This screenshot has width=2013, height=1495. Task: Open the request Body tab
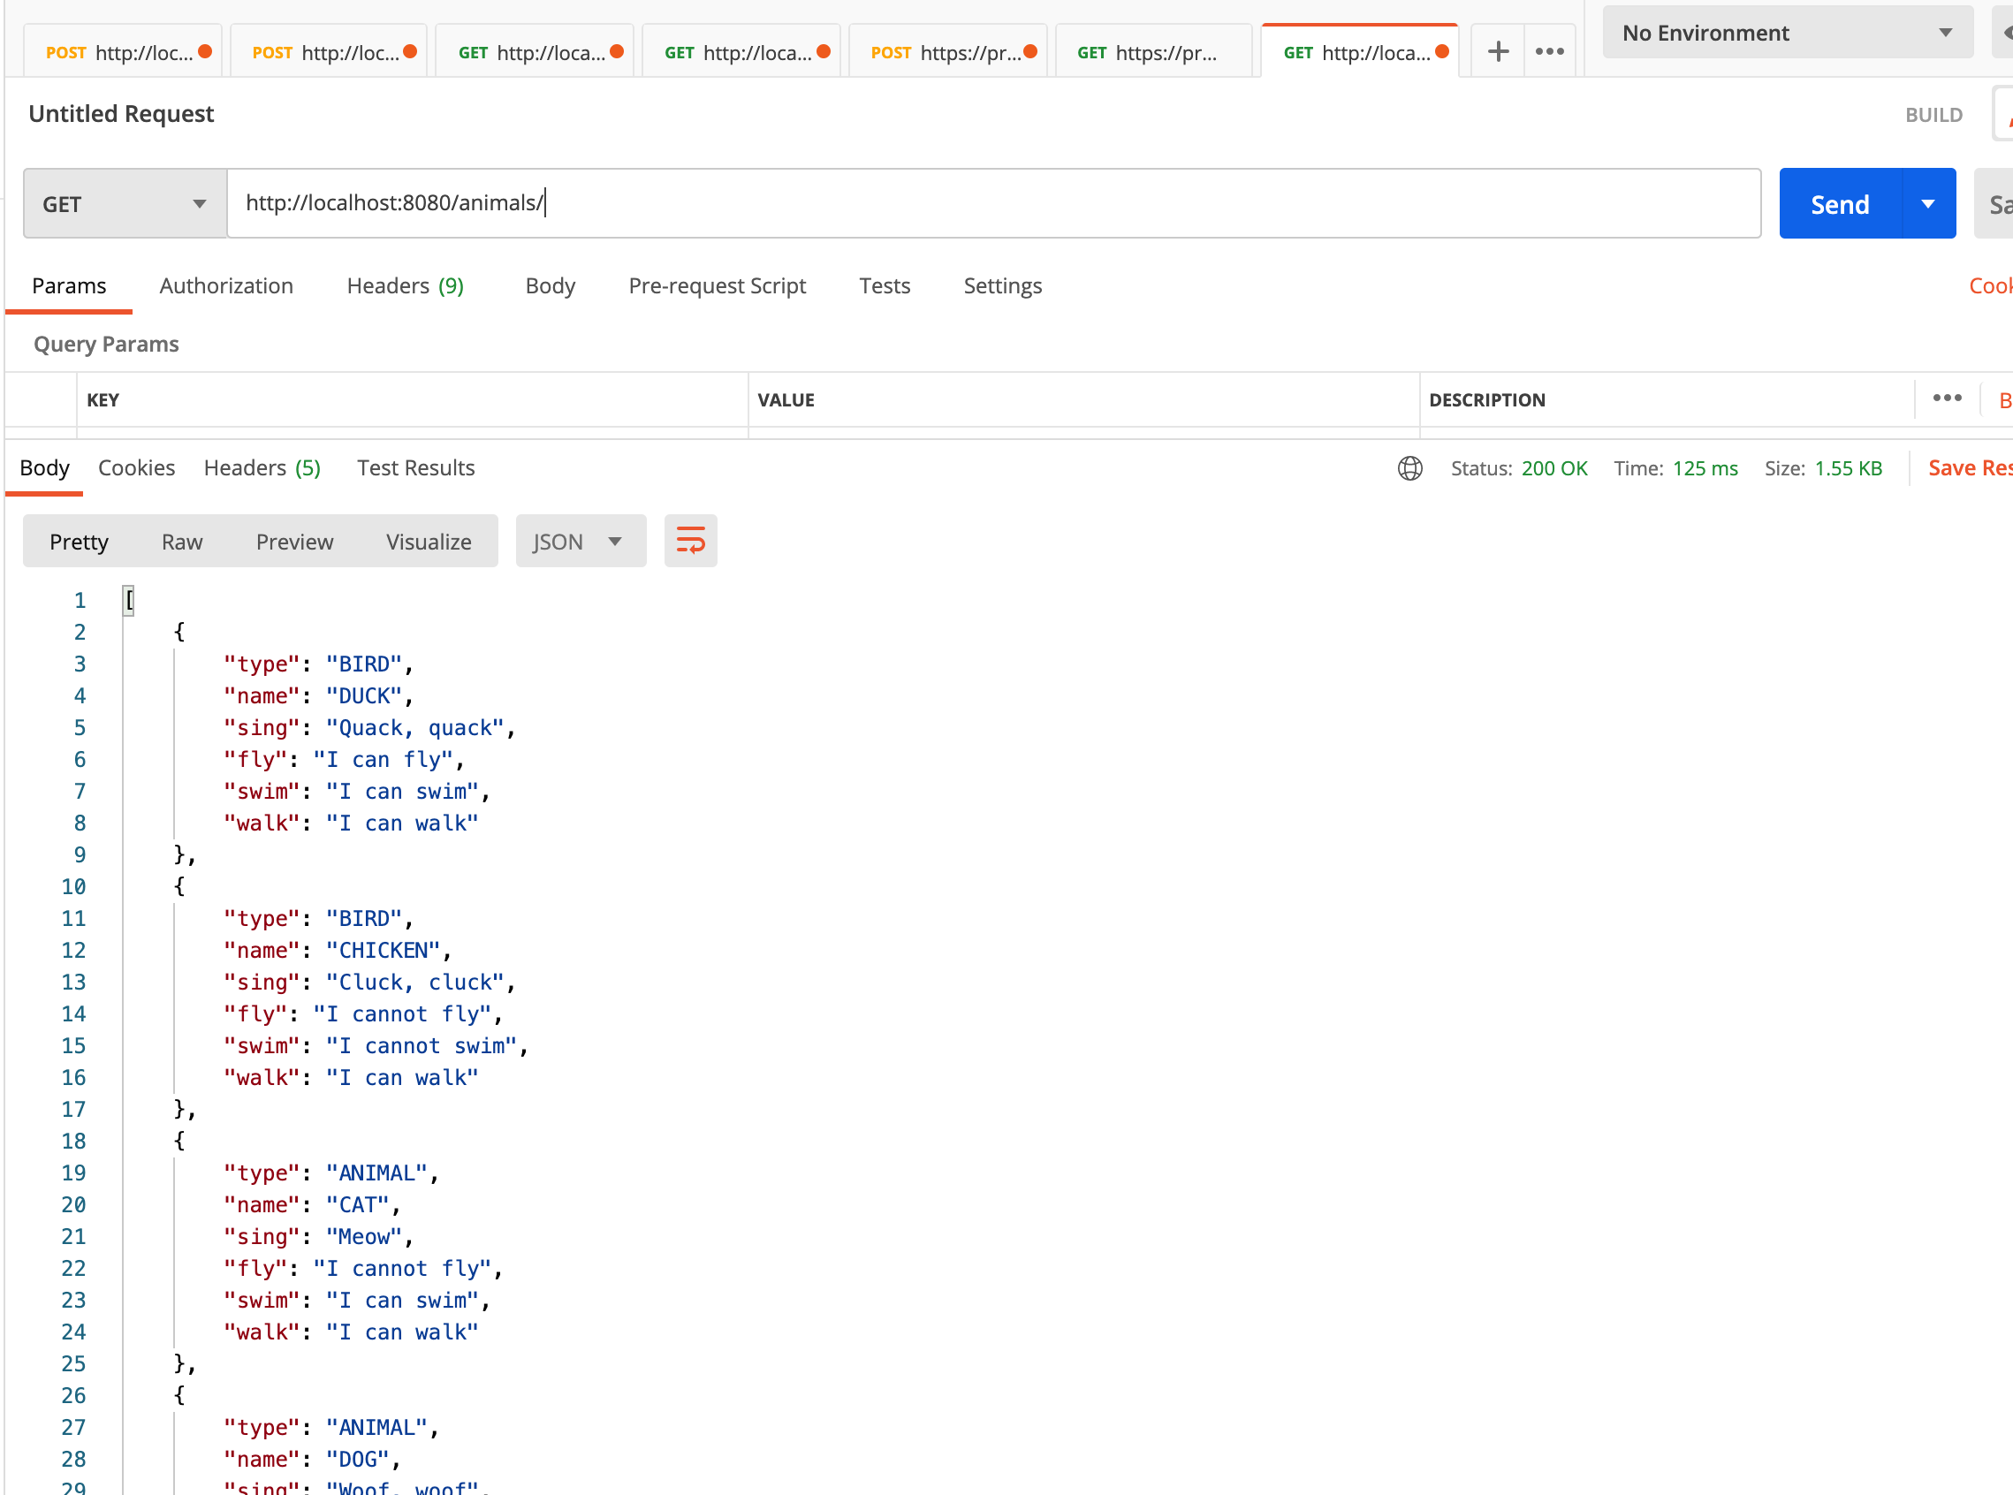point(551,286)
